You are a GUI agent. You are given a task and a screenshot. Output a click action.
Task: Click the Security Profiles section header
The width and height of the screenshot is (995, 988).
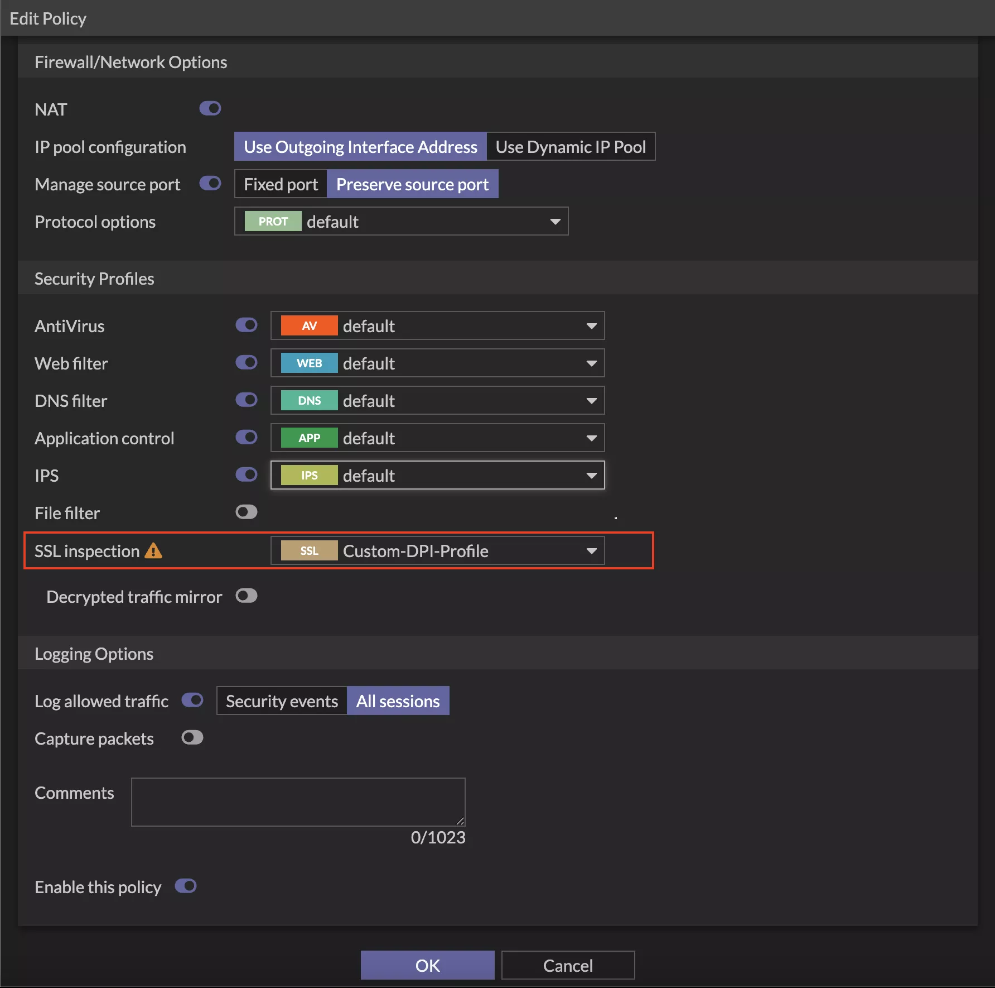coord(498,278)
